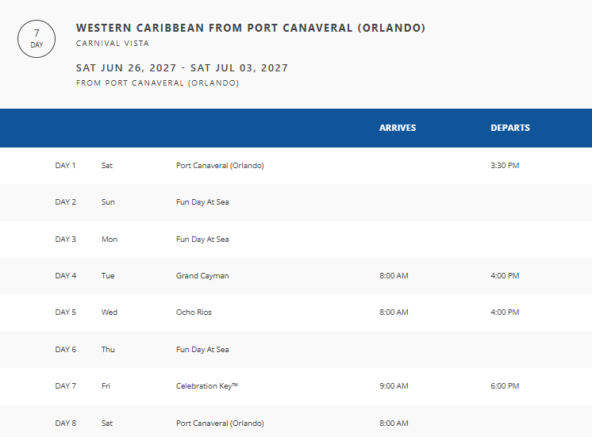This screenshot has width=592, height=437.
Task: Click the 7 Day circular badge
Action: 37,39
